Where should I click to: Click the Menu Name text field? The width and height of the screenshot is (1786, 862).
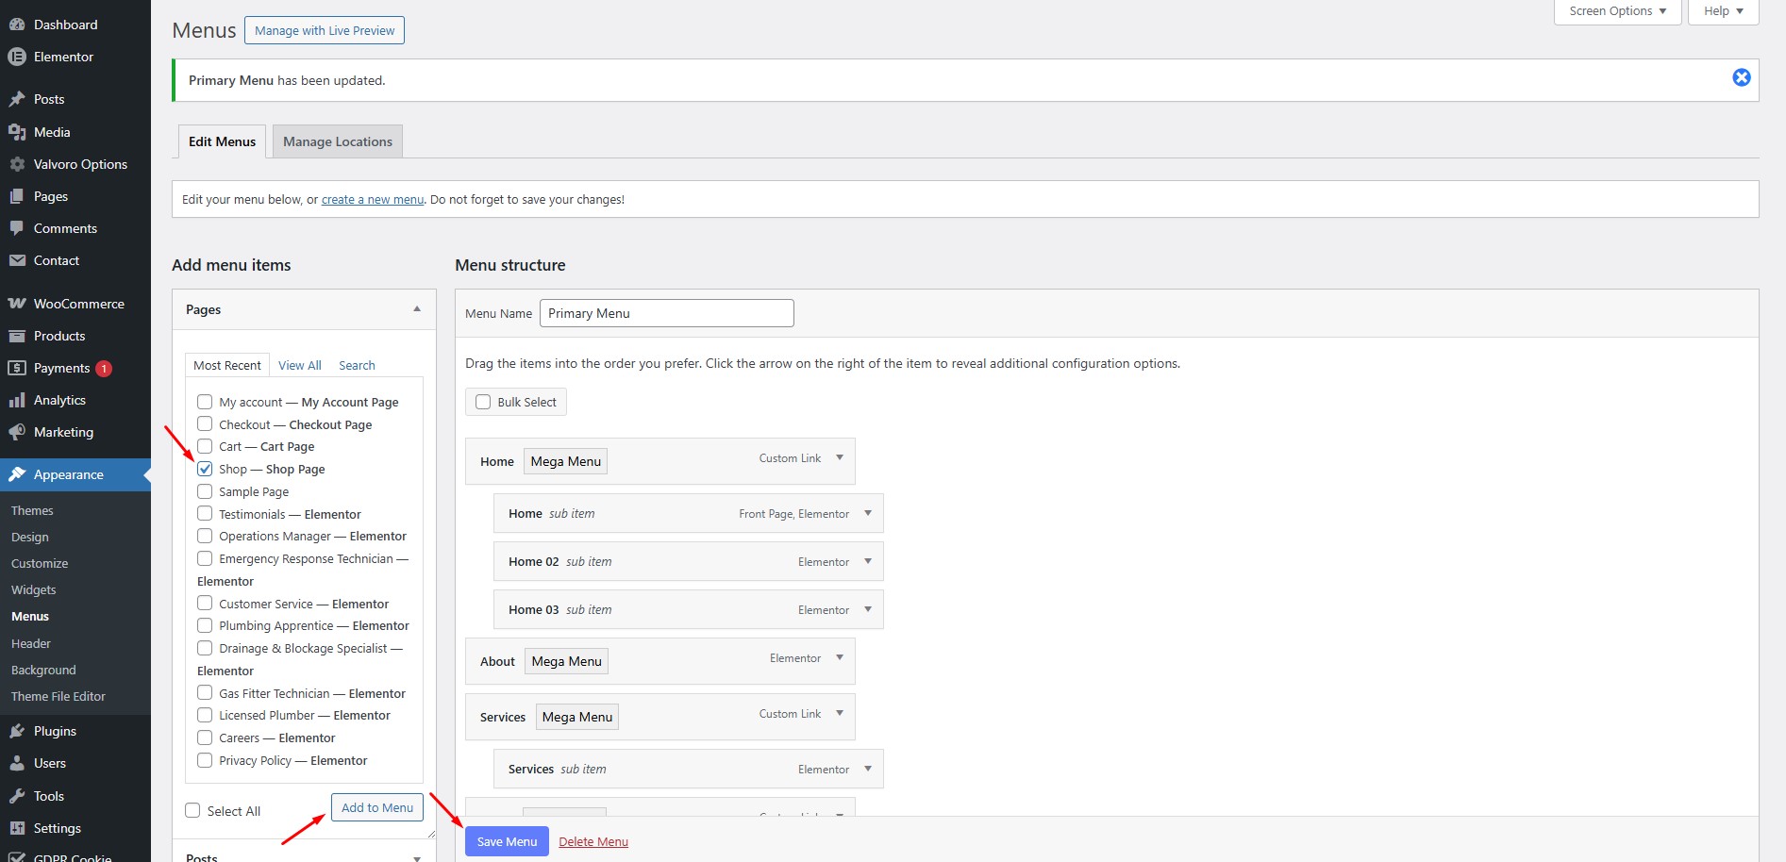[x=666, y=313]
